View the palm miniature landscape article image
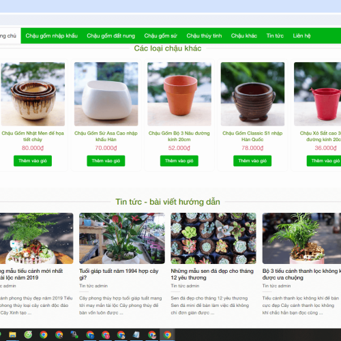The image size is (341, 341). point(301,238)
